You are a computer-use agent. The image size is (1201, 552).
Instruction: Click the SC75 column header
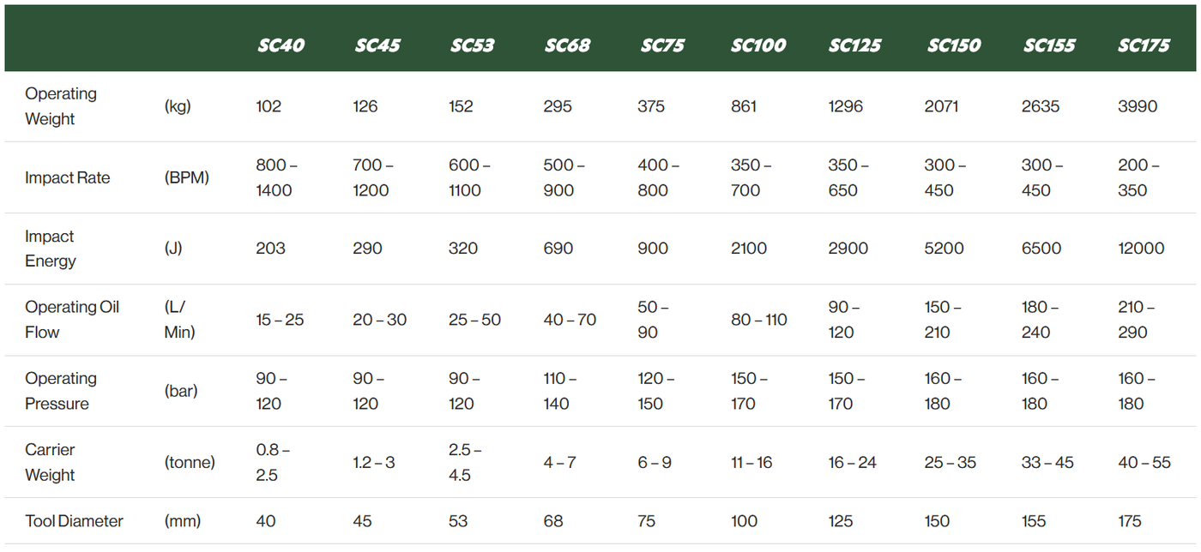tap(662, 45)
